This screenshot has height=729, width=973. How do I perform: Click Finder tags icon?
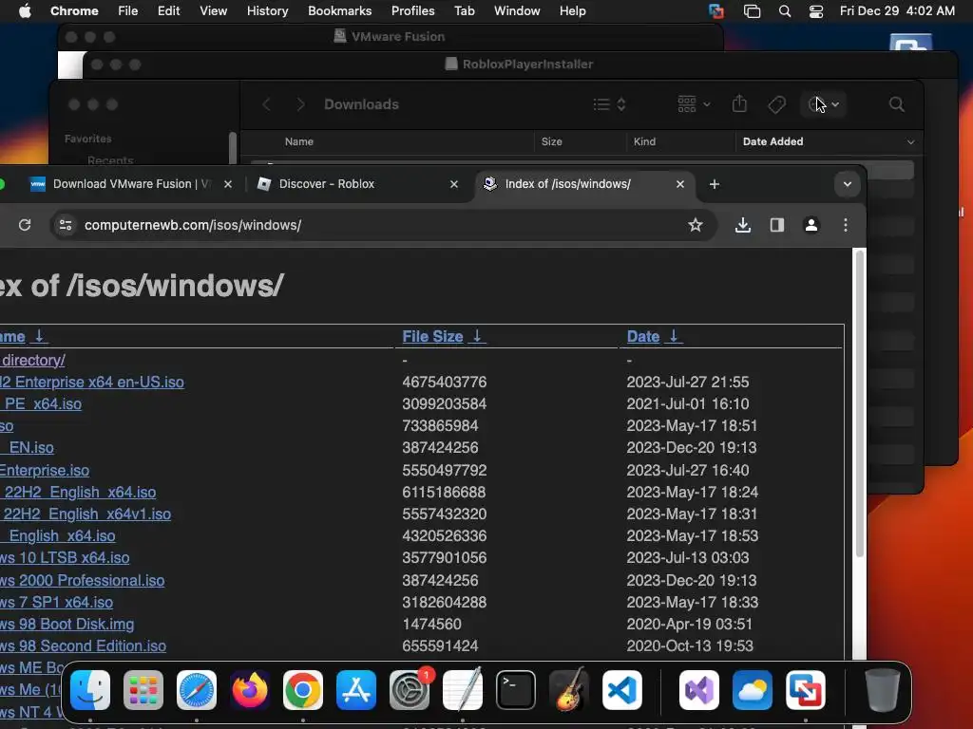[777, 104]
